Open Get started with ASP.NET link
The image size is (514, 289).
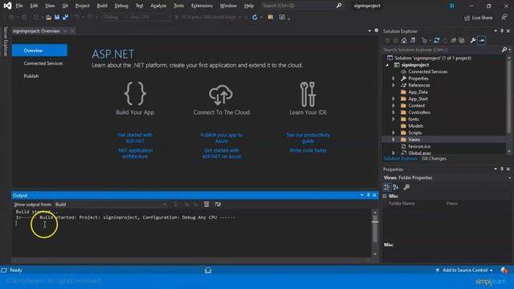pyautogui.click(x=135, y=137)
